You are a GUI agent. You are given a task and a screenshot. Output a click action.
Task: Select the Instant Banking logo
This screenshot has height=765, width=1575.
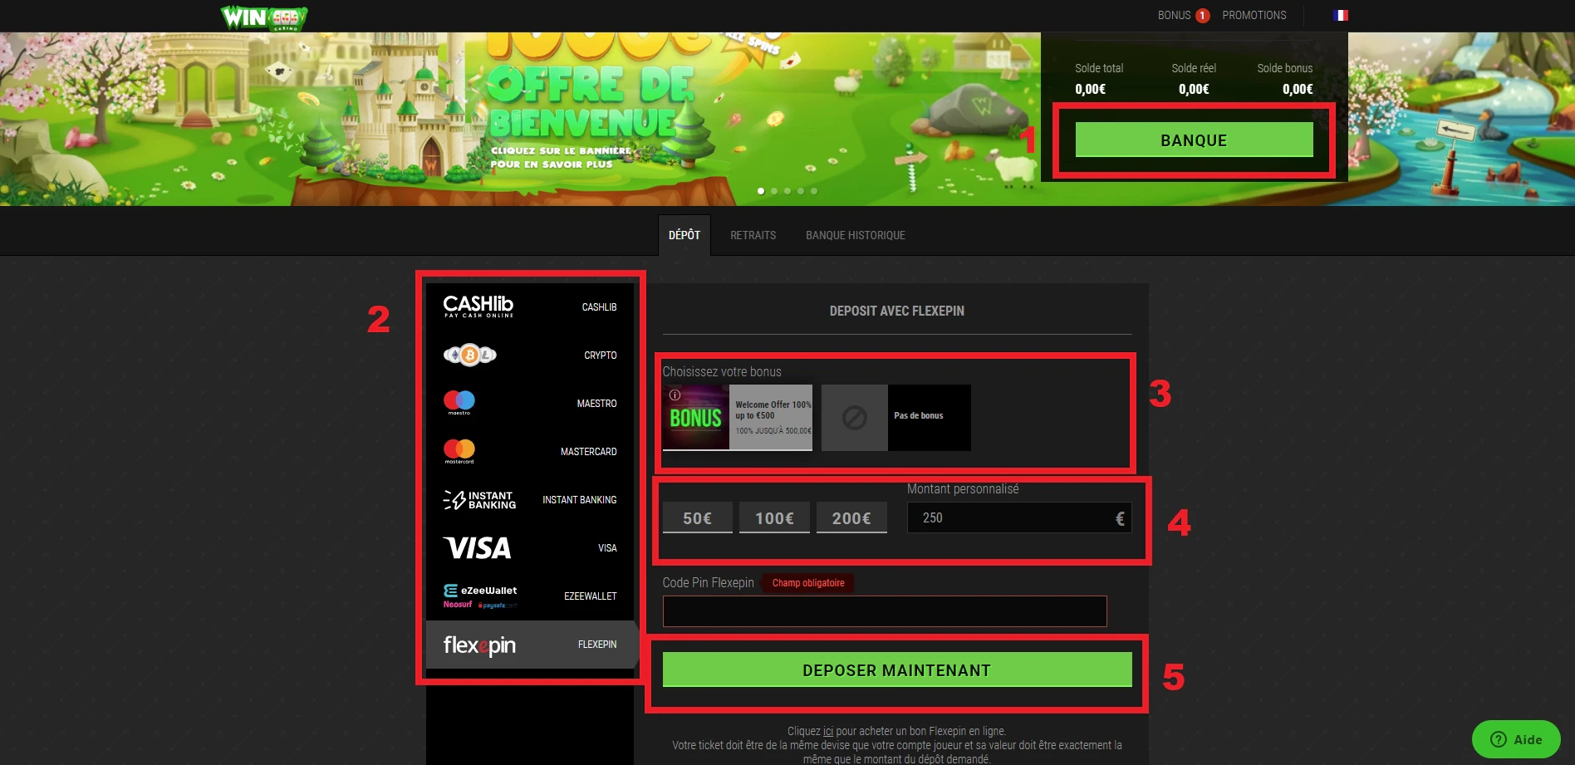click(x=479, y=499)
